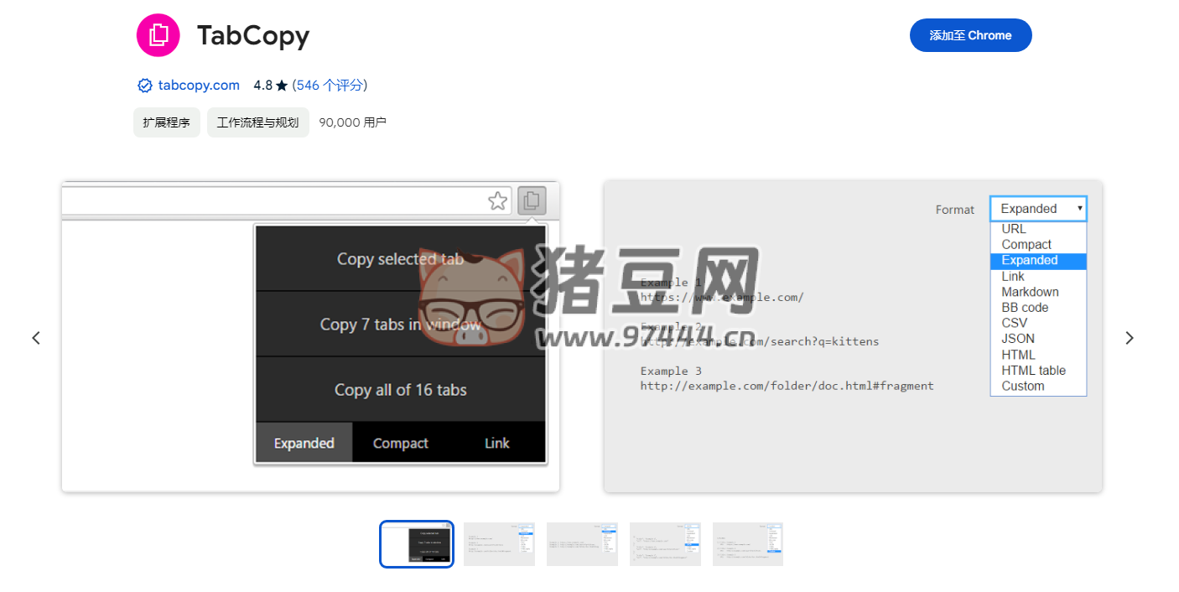Select the first screenshot thumbnail
1179x592 pixels.
tap(417, 544)
